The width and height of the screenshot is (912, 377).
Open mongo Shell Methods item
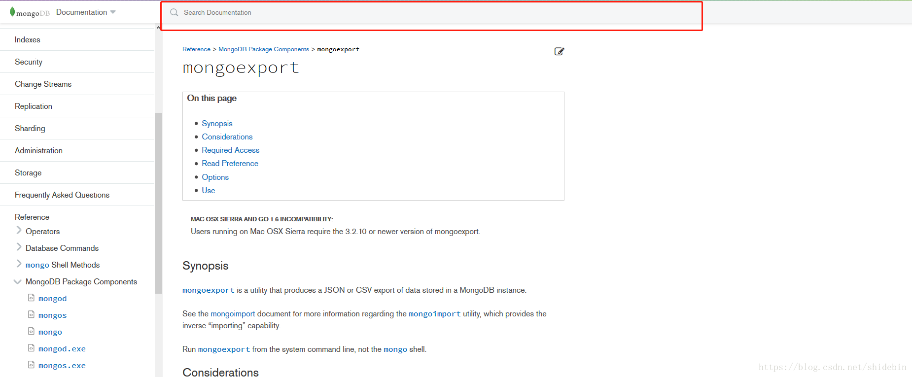tap(63, 265)
